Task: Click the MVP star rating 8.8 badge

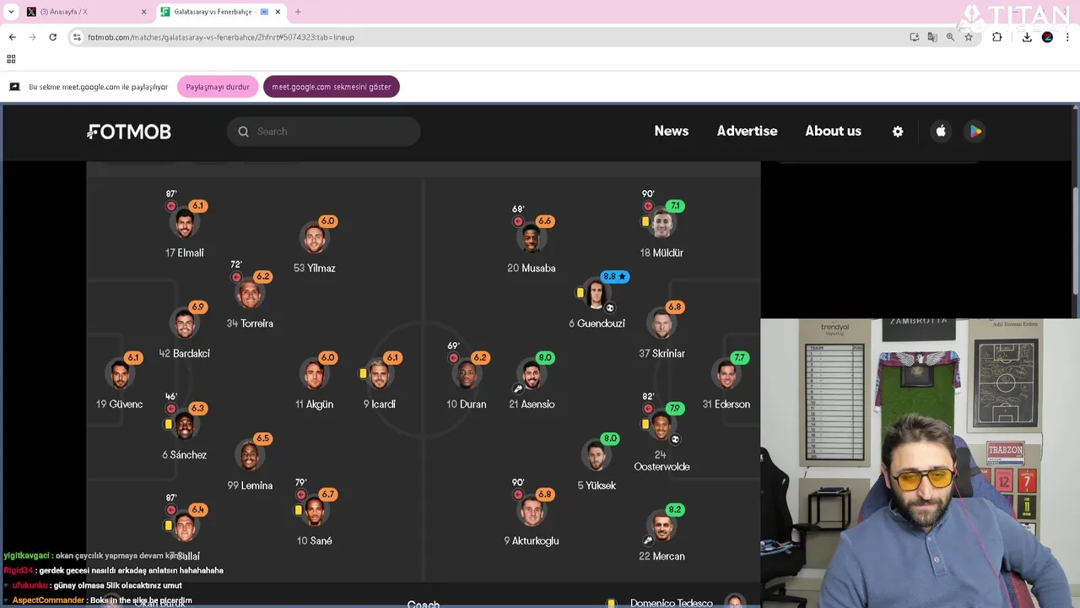Action: tap(614, 276)
